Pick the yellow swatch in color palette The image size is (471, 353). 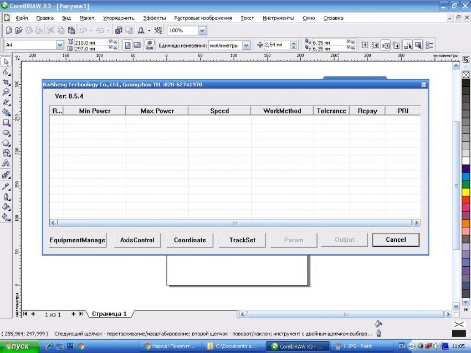[465, 192]
